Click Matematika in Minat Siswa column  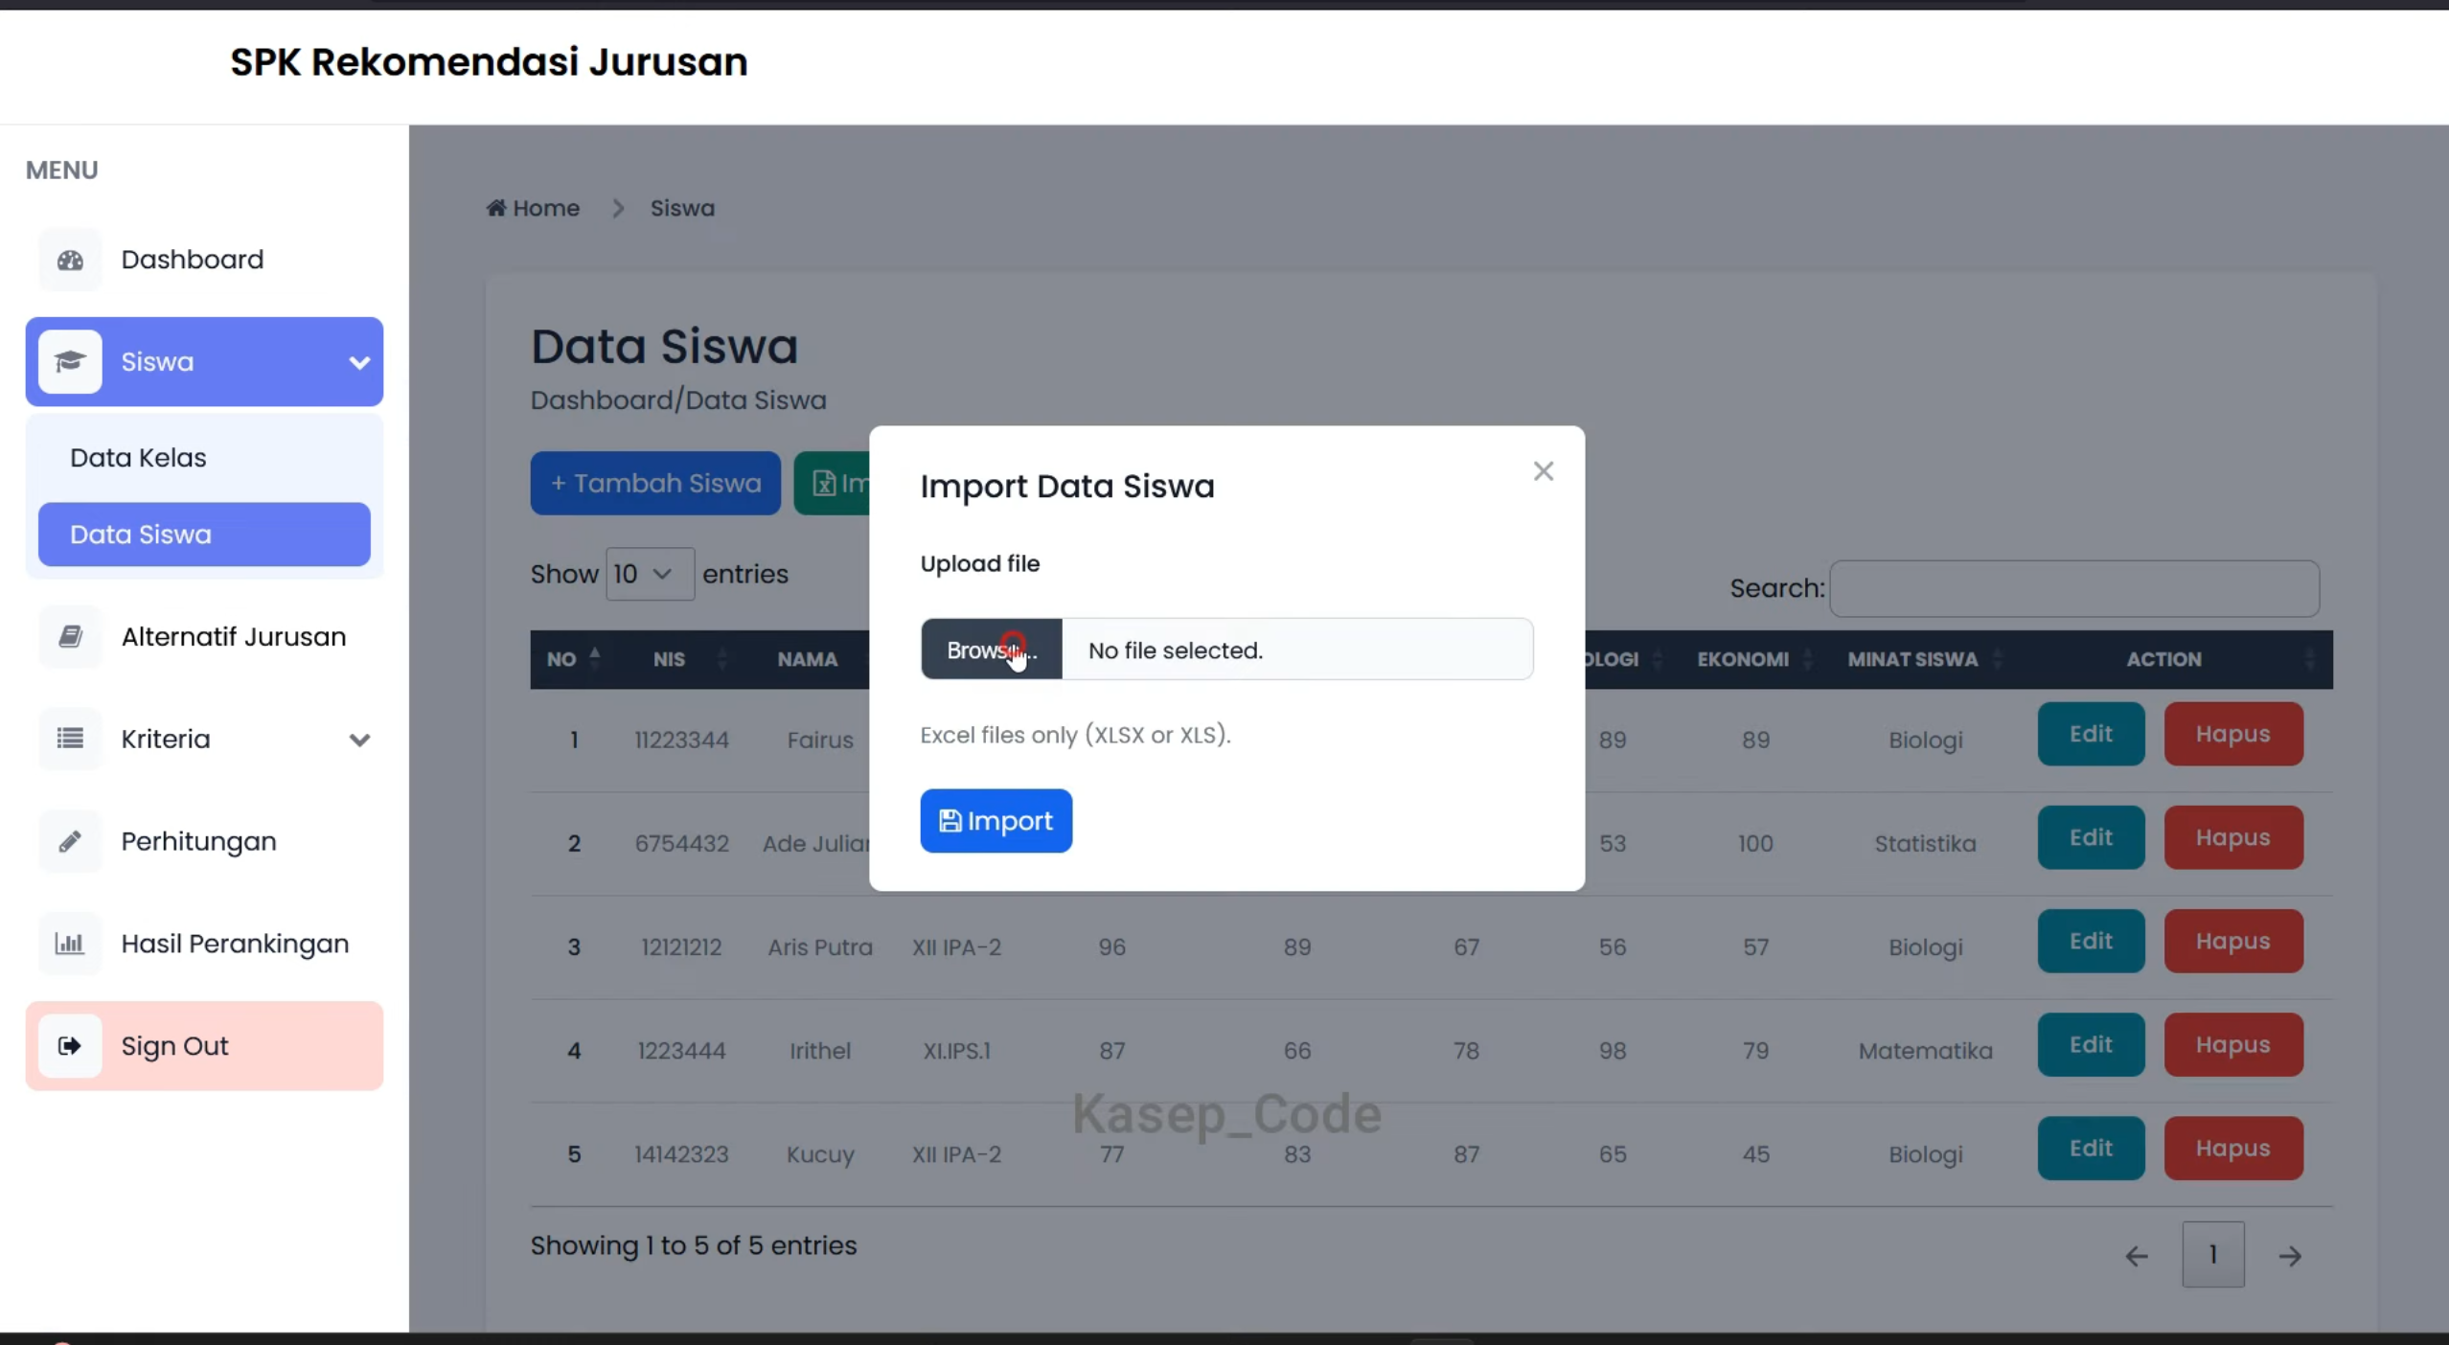pos(1925,1051)
